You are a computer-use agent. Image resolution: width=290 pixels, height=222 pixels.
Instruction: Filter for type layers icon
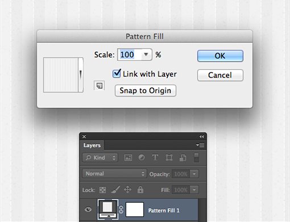[x=155, y=157]
